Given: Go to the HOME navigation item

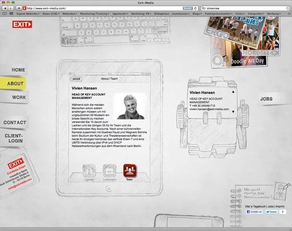Looking at the screenshot, I should pos(18,70).
